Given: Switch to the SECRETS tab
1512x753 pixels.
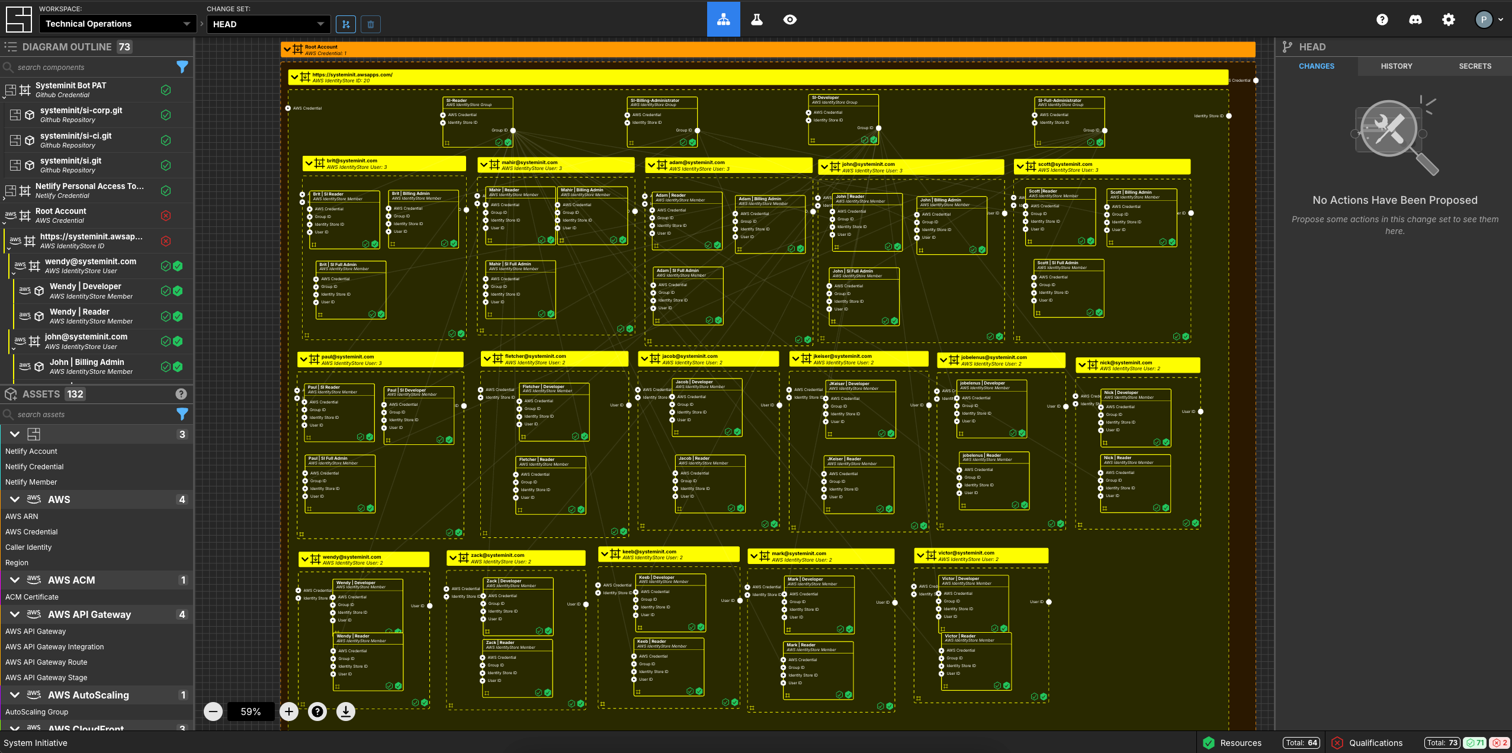Looking at the screenshot, I should (1475, 66).
